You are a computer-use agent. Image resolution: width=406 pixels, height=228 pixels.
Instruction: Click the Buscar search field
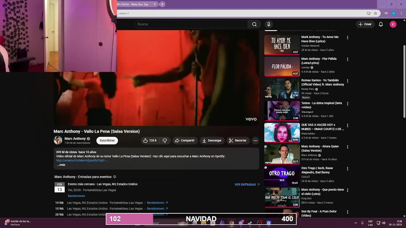(191, 24)
